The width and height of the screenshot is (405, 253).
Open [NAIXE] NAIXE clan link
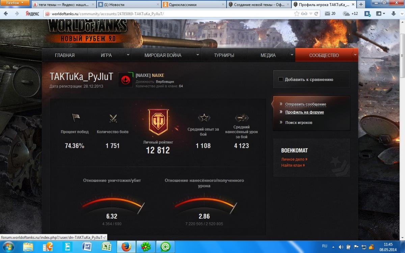tap(150, 75)
